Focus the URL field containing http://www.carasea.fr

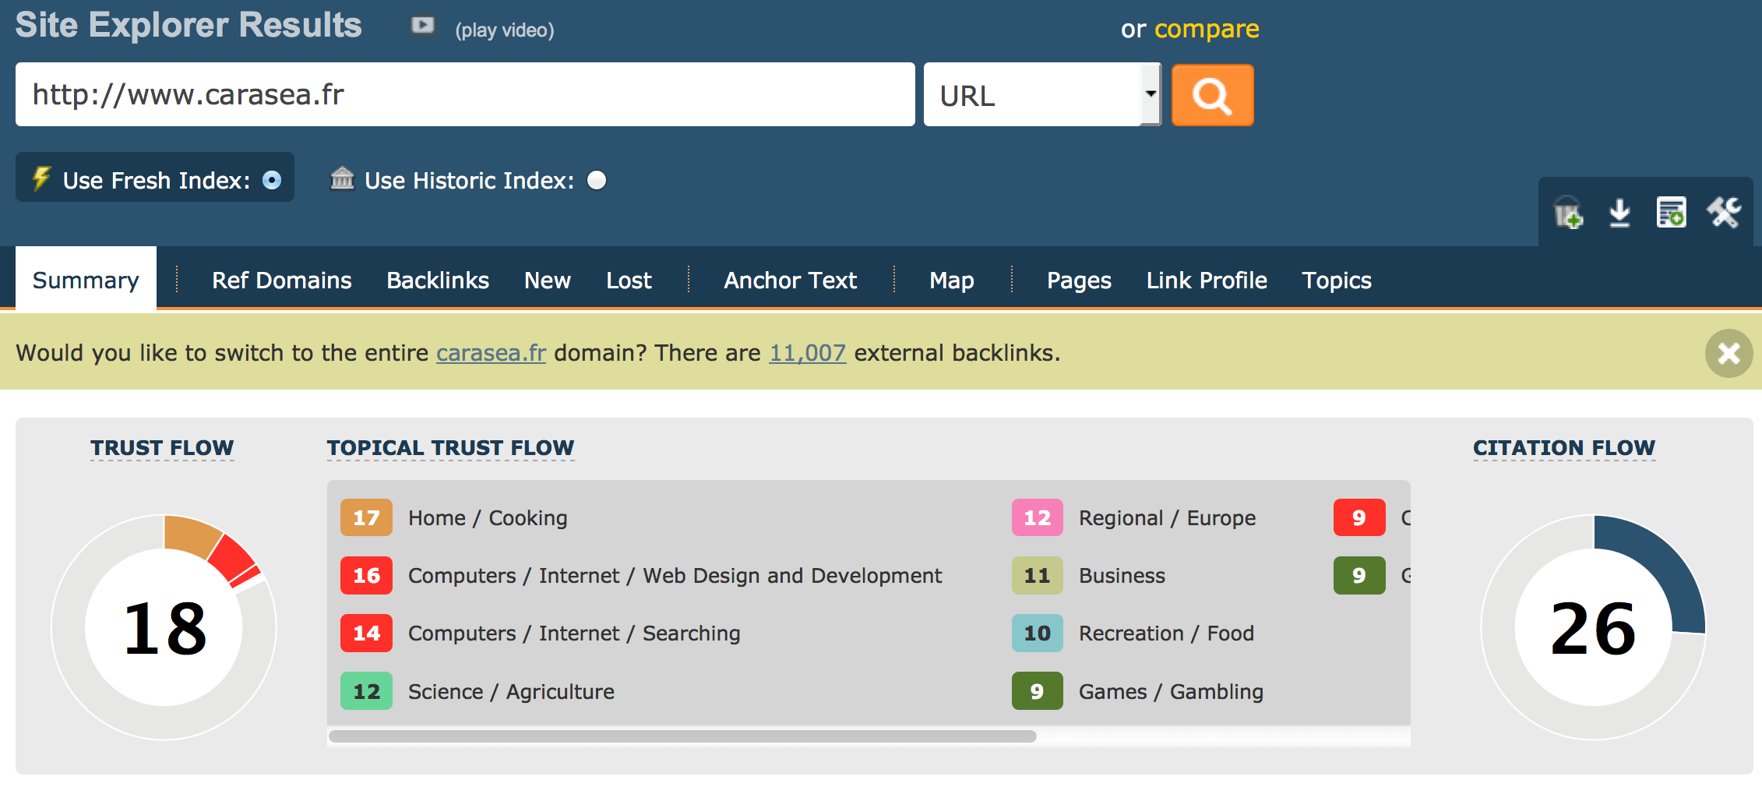coord(465,94)
